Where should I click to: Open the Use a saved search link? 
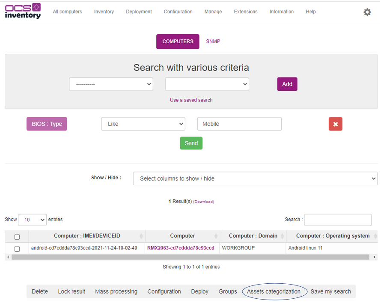(x=191, y=100)
